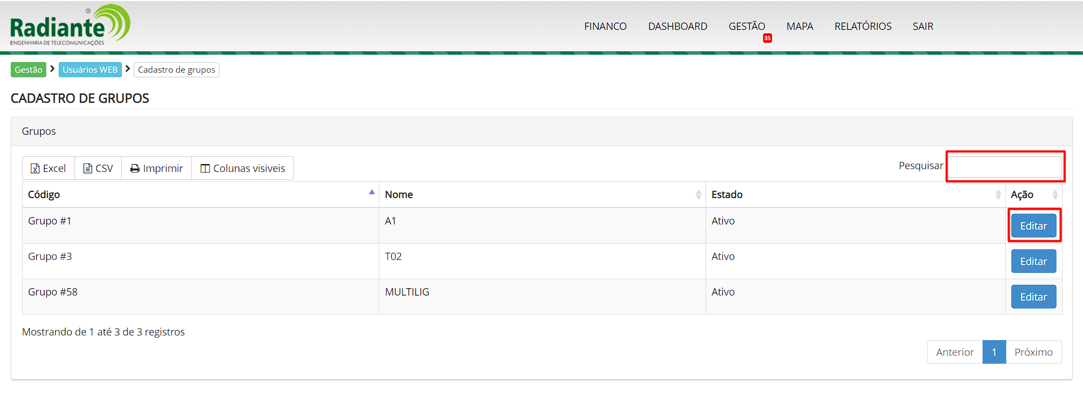
Task: Open the RELATÓRIOS menu
Action: (862, 27)
